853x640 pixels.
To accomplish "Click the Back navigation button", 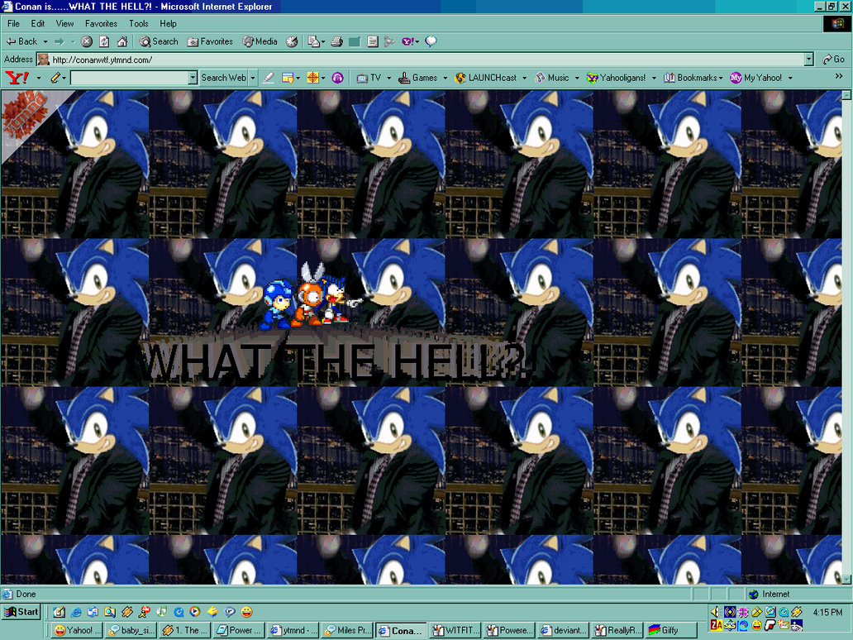I will [x=21, y=41].
